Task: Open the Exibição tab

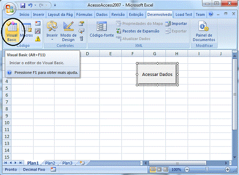Action: coord(136,15)
